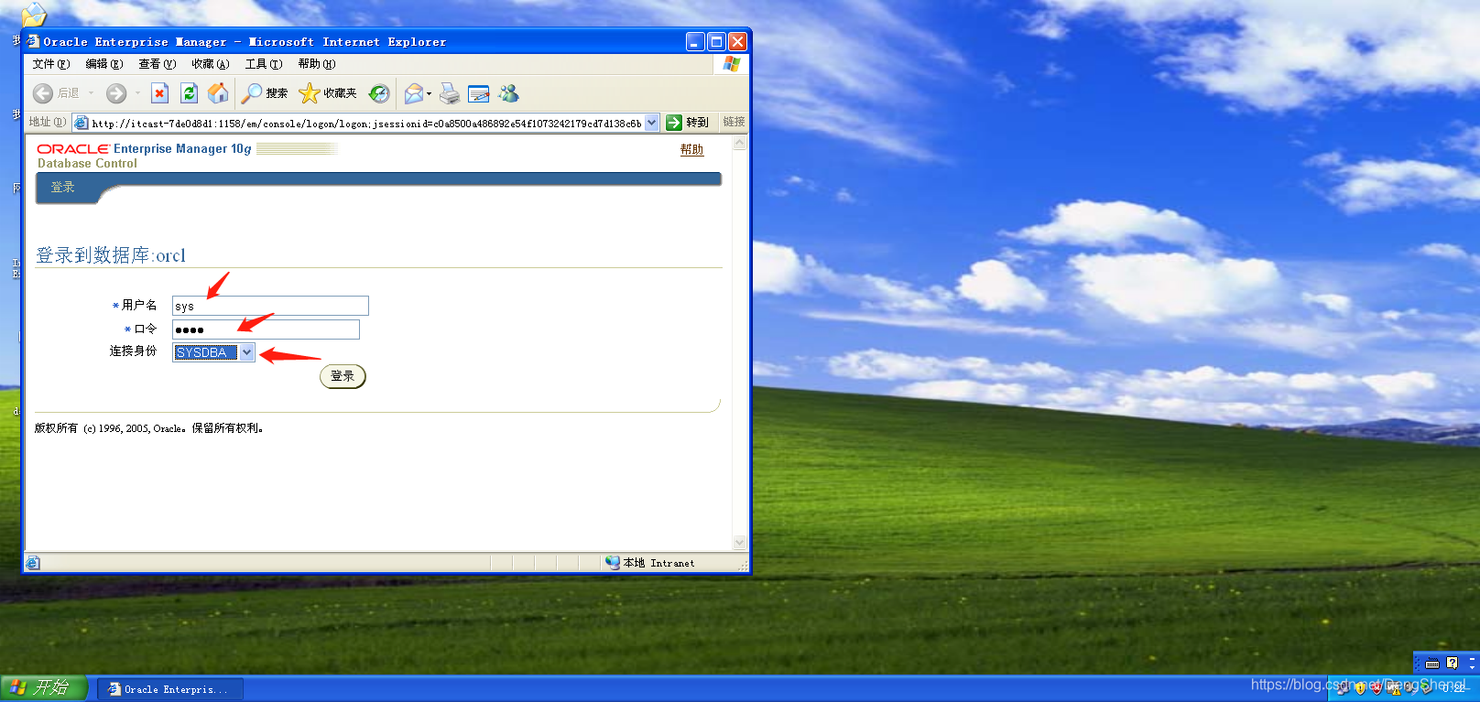Viewport: 1480px width, 702px height.
Task: Focus the 用户名 username field
Action: [x=270, y=306]
